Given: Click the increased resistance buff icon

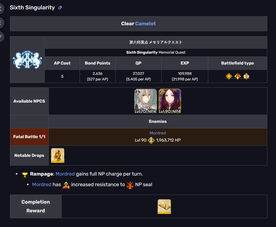Looking at the screenshot, I should point(66,185).
